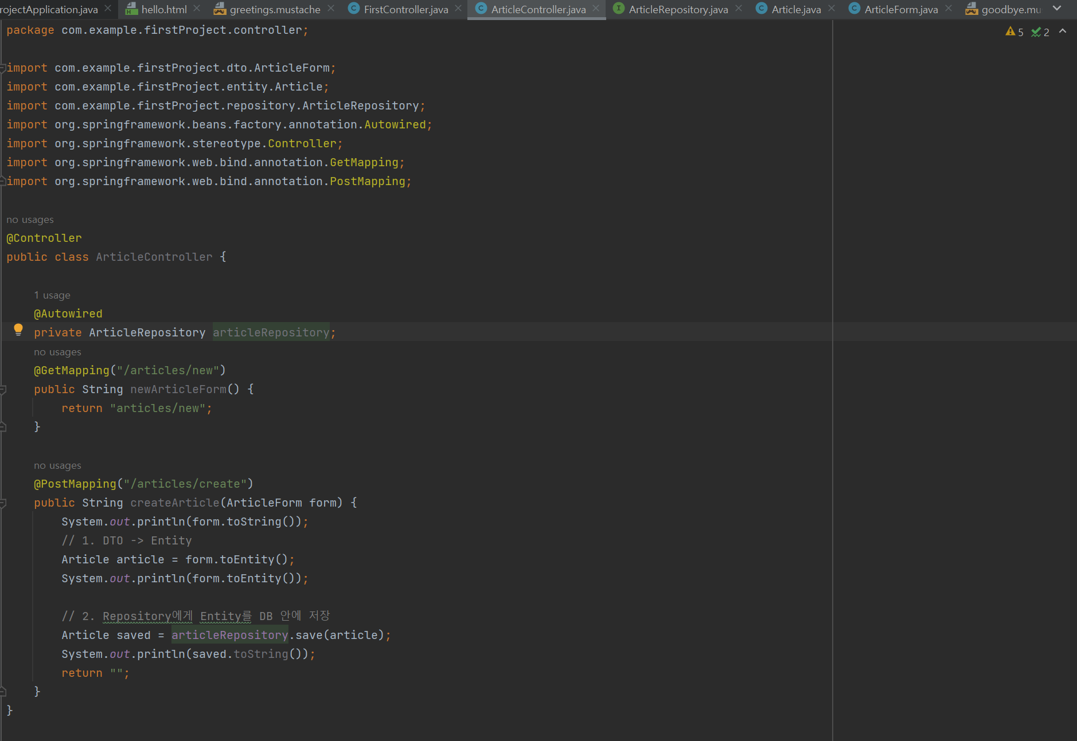This screenshot has height=741, width=1077.
Task: Click the hello.html file type icon
Action: click(132, 9)
